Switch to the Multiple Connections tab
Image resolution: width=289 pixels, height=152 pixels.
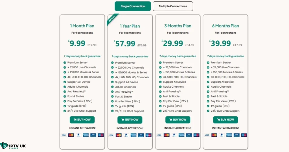[173, 6]
